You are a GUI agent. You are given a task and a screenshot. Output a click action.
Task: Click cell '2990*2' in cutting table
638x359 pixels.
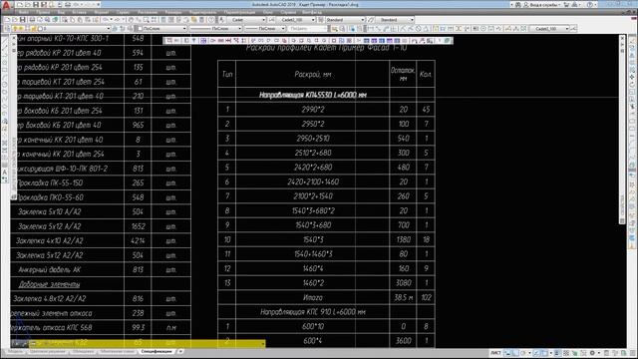click(313, 110)
